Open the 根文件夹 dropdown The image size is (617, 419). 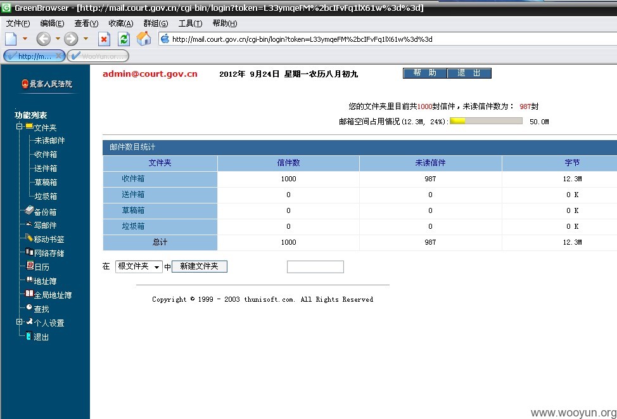click(x=139, y=267)
